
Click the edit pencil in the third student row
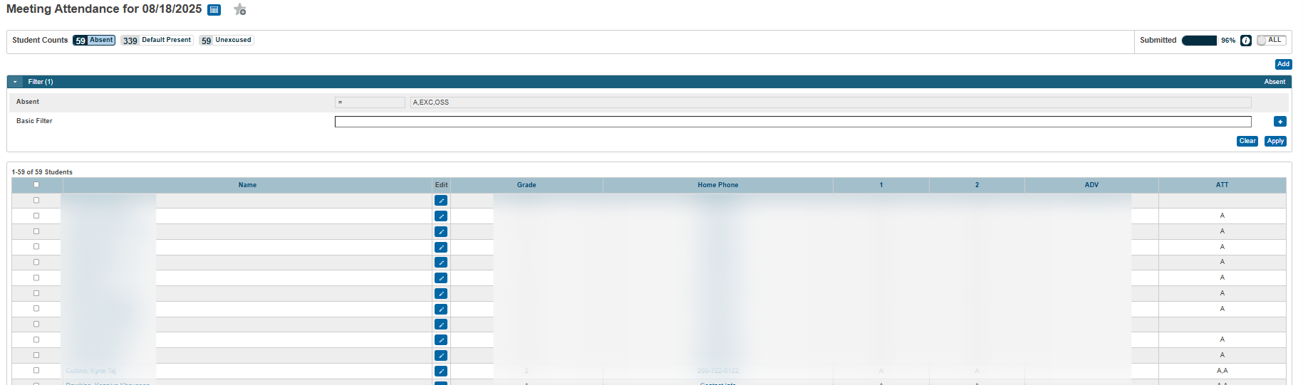pos(441,232)
